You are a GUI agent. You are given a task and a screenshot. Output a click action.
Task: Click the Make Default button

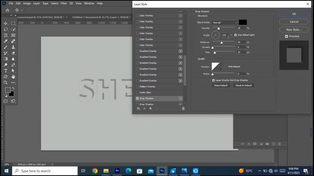tap(221, 86)
